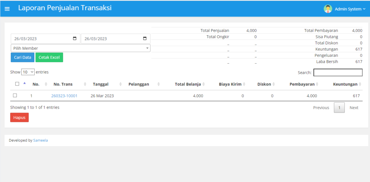Expand the Pilih Member dropdown
Viewport: 370px width, 182px height.
coord(80,48)
